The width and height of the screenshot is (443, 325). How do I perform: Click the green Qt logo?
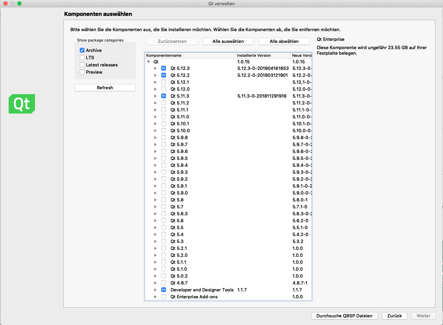coord(22,104)
